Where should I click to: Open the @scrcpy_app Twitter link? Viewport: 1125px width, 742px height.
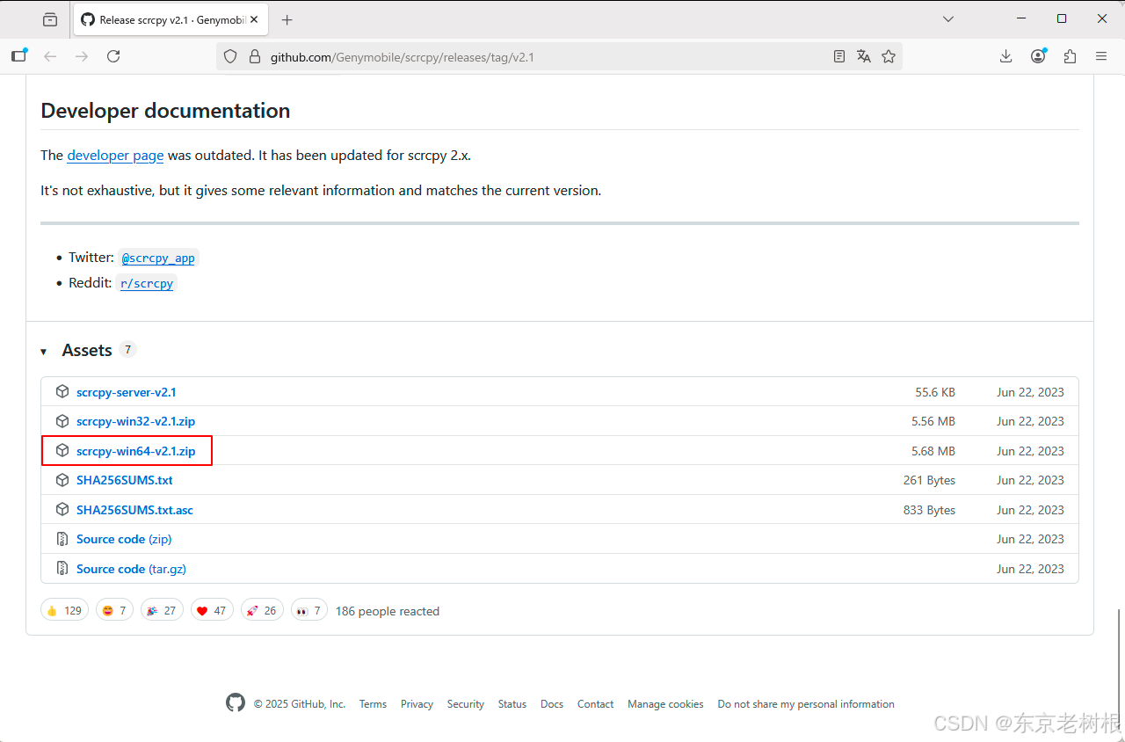pyautogui.click(x=158, y=258)
